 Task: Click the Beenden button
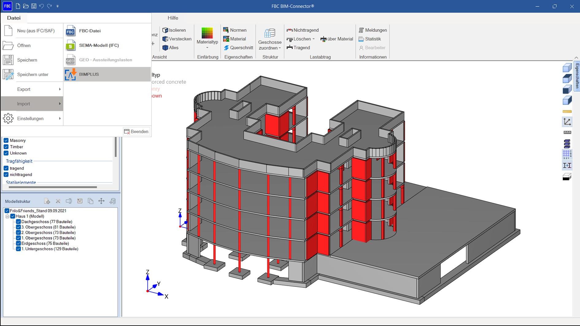[136, 132]
